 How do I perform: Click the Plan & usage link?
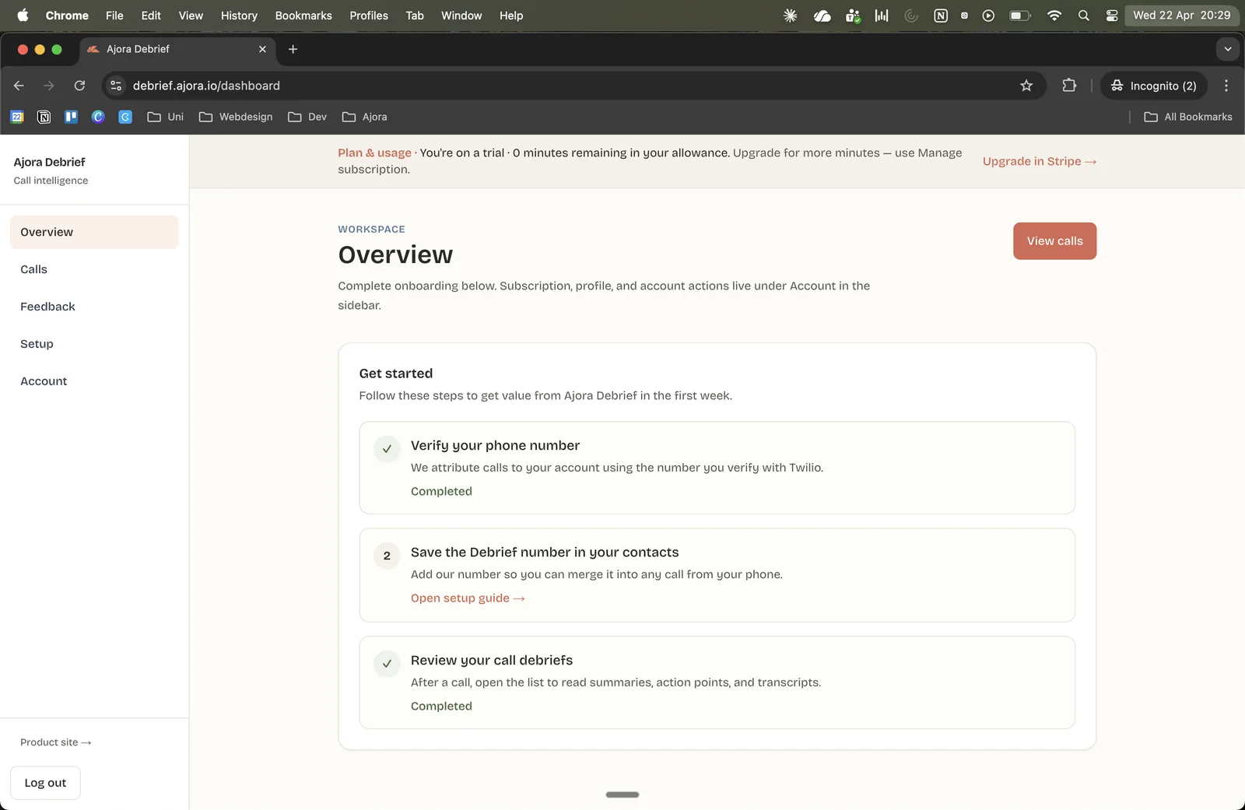point(374,153)
